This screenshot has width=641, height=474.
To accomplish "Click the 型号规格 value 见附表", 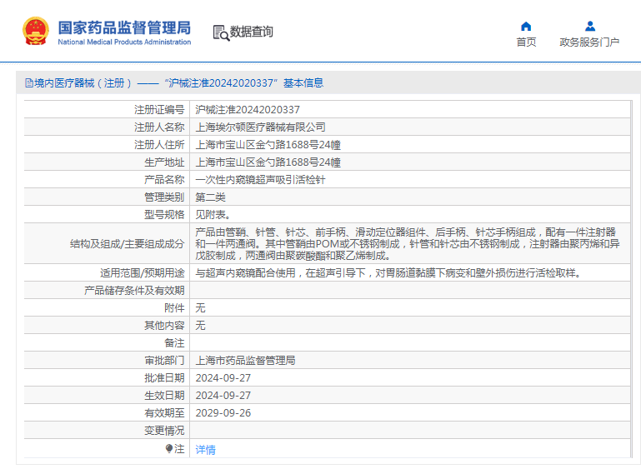I will click(x=215, y=214).
